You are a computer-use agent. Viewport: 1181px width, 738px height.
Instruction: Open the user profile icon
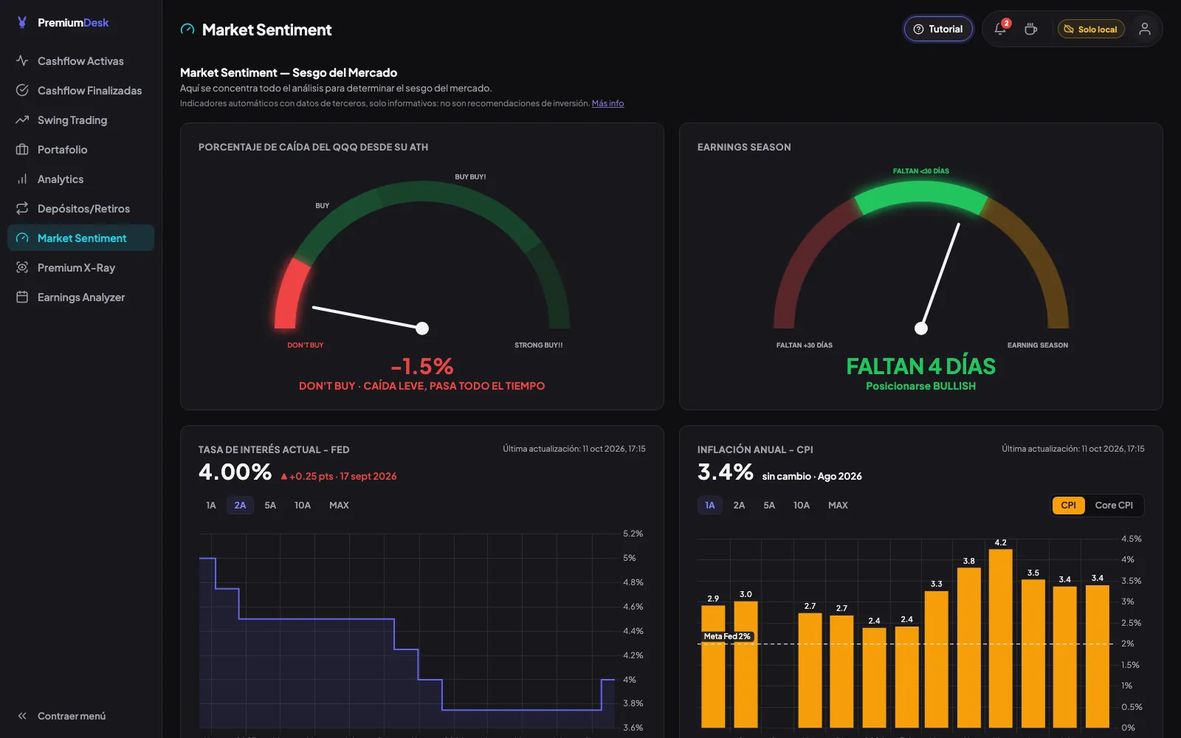1145,29
